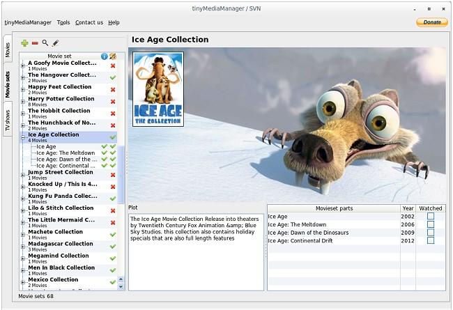Toggle the Watched checkbox for Ice Age
This screenshot has width=453, height=310.
click(x=431, y=216)
